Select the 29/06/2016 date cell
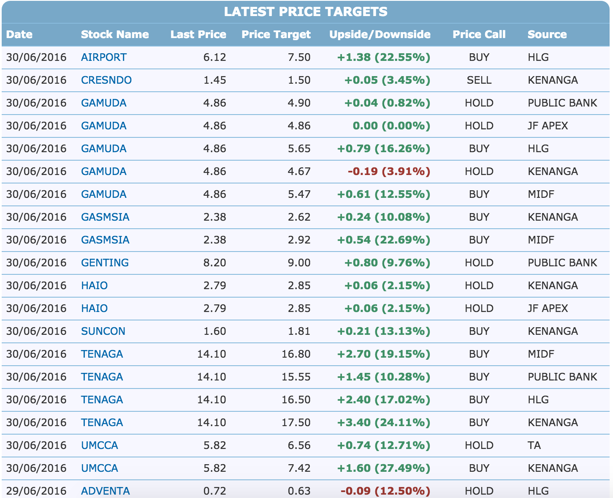This screenshot has width=613, height=498. [36, 491]
